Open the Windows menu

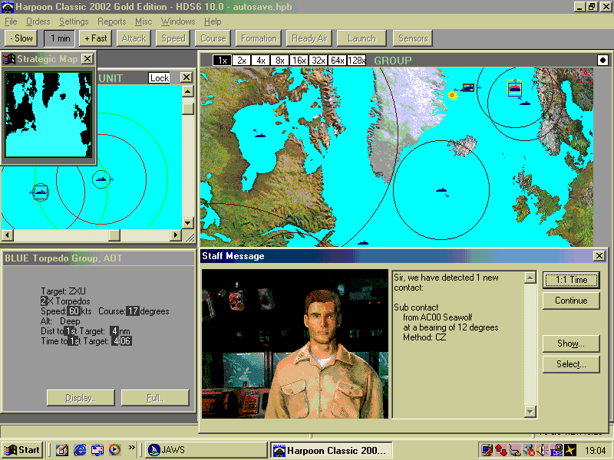[x=178, y=21]
